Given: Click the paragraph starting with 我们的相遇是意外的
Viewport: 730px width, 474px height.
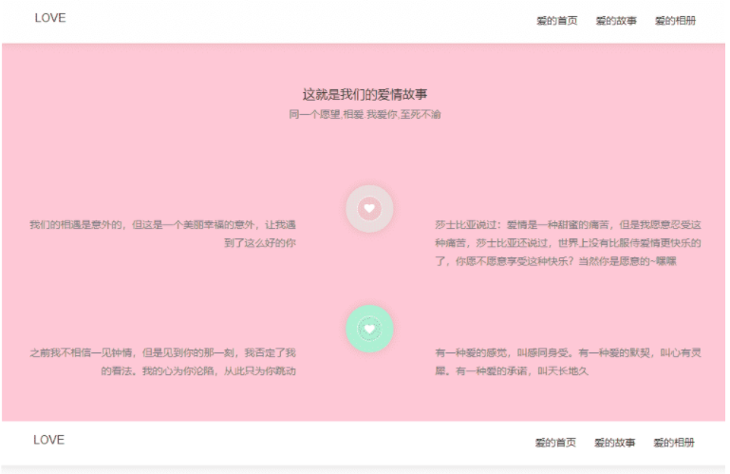Looking at the screenshot, I should click(x=162, y=234).
